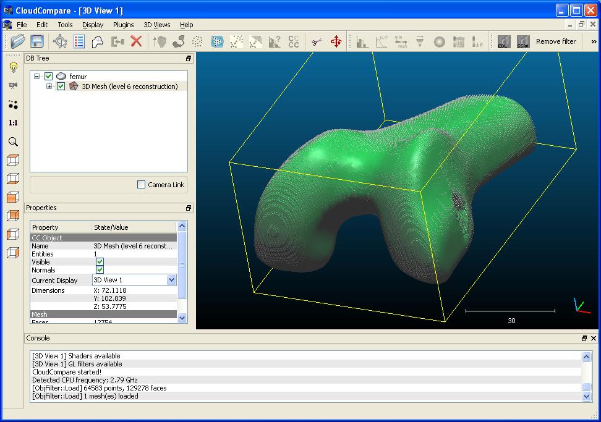Close the Console panel
The image size is (601, 422).
[x=594, y=338]
